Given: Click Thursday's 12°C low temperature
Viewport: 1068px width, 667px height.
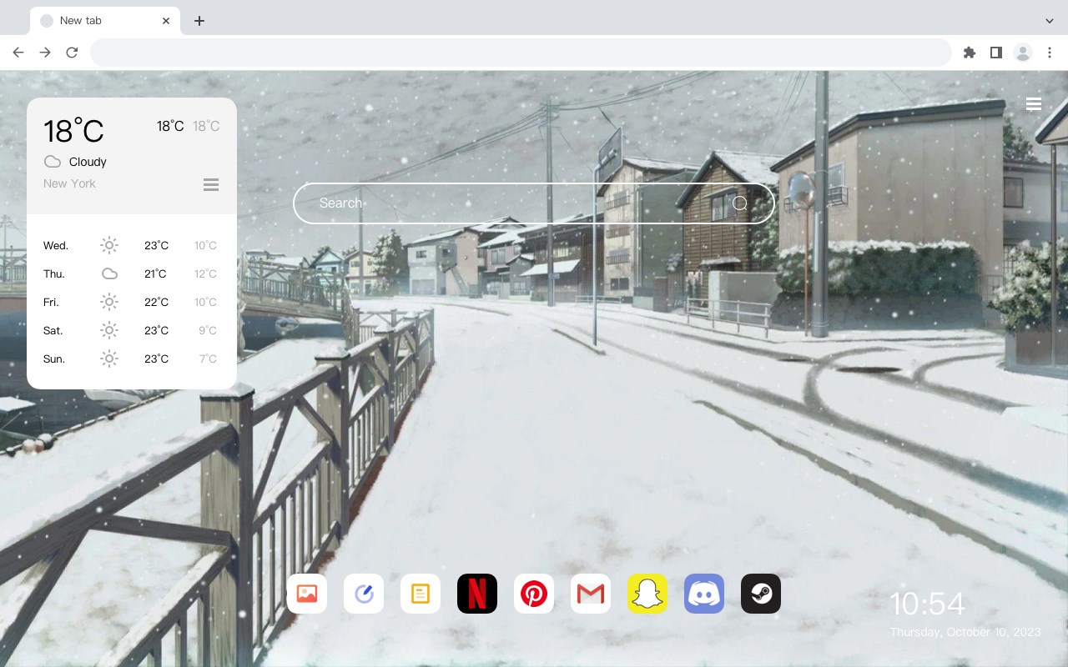Looking at the screenshot, I should pos(205,273).
